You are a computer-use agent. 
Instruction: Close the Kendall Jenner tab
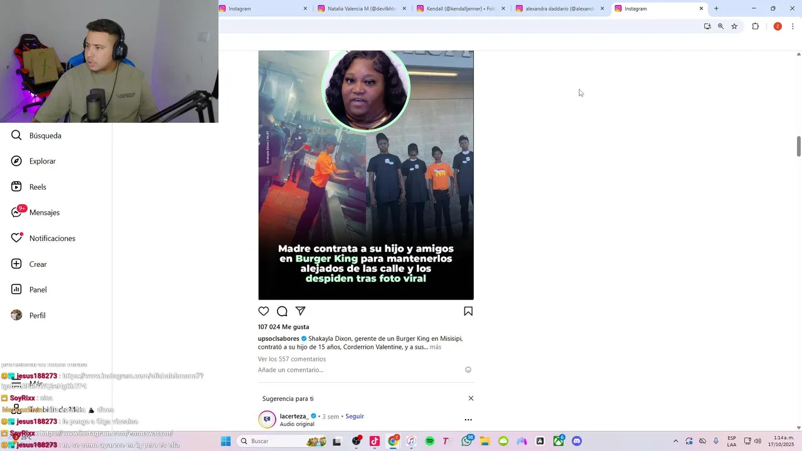click(503, 9)
